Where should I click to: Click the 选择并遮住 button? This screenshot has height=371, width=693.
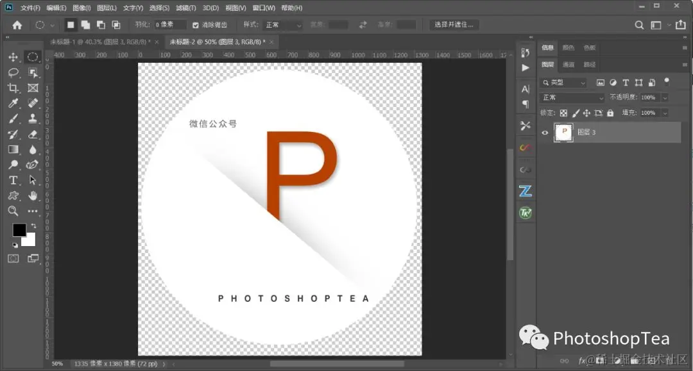[454, 25]
